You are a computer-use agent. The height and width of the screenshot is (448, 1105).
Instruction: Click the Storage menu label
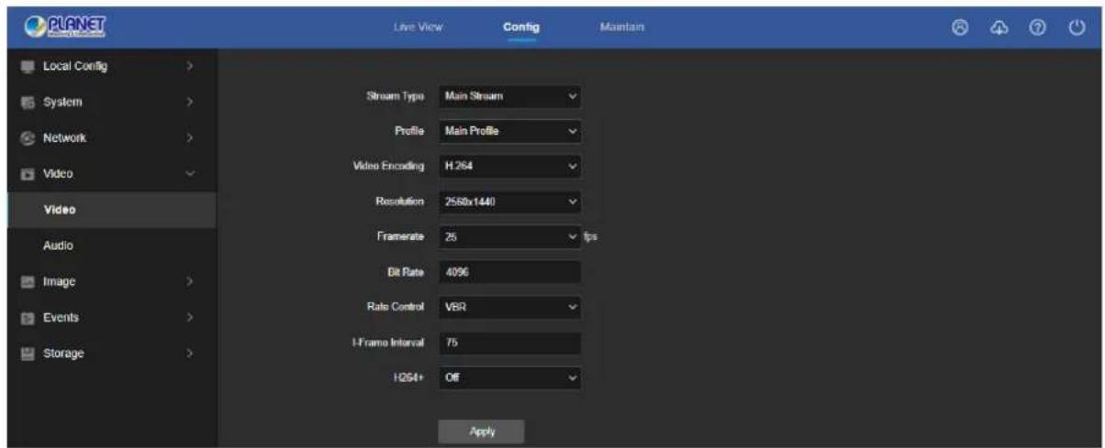pos(62,354)
